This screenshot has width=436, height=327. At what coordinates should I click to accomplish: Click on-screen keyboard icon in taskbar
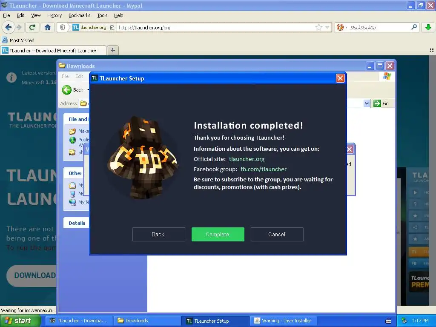point(388,321)
